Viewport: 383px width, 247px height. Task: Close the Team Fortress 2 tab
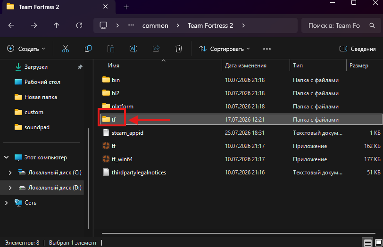click(105, 7)
